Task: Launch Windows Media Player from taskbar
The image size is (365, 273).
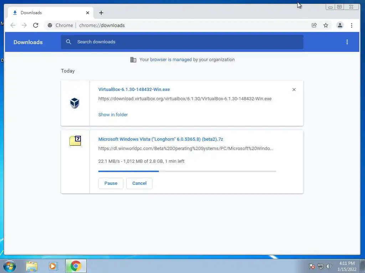Action: coord(53,266)
